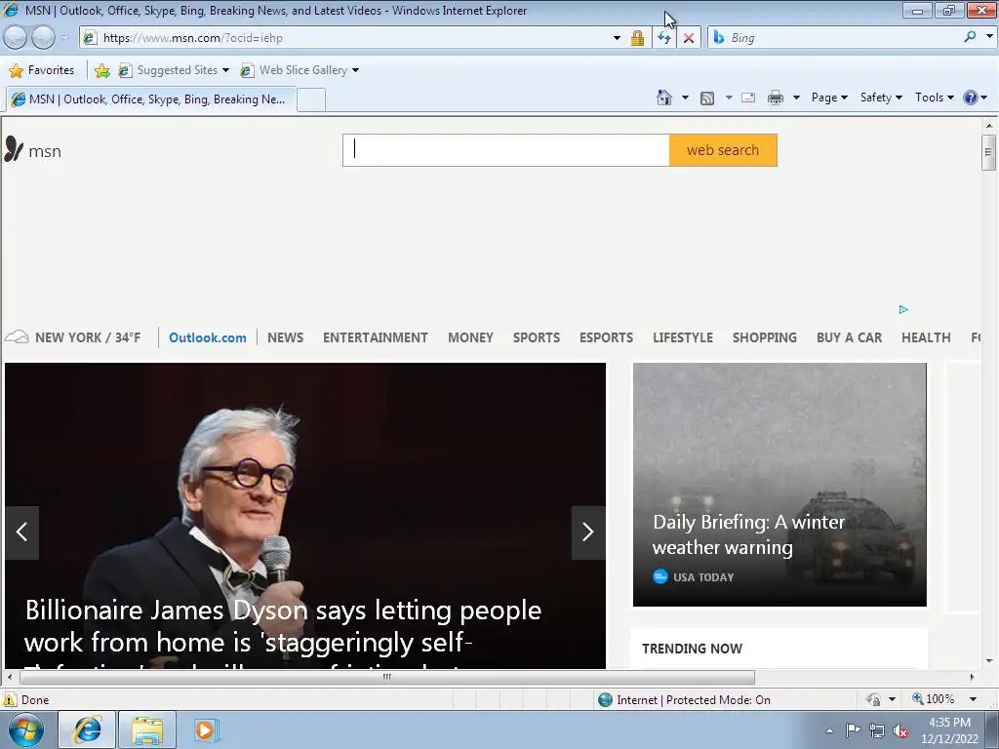999x749 pixels.
Task: Click the Action Center flag icon
Action: (x=853, y=730)
